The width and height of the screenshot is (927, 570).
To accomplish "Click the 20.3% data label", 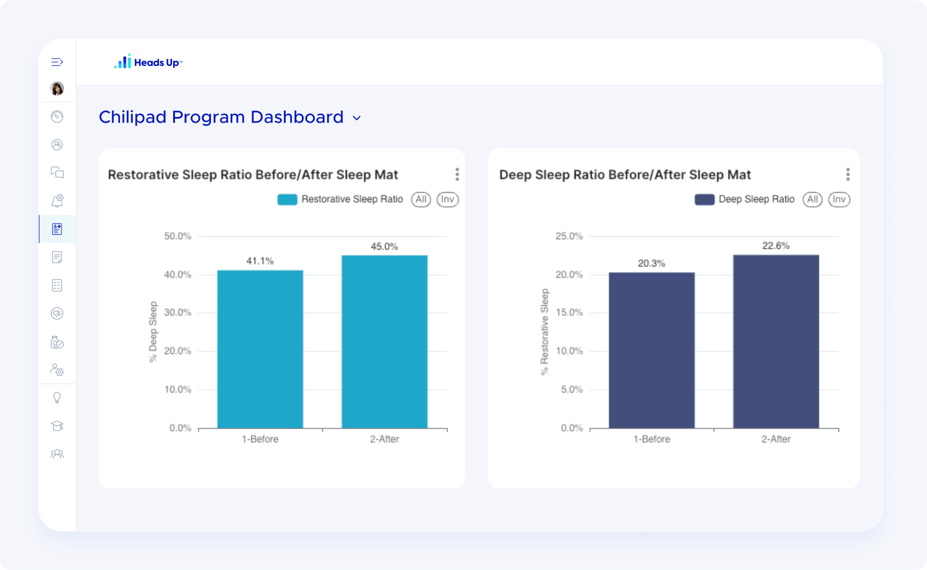I will (x=652, y=263).
